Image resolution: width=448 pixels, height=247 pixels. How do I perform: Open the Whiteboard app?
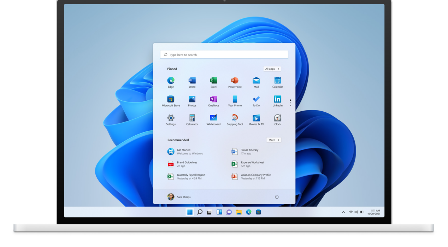coord(213,120)
